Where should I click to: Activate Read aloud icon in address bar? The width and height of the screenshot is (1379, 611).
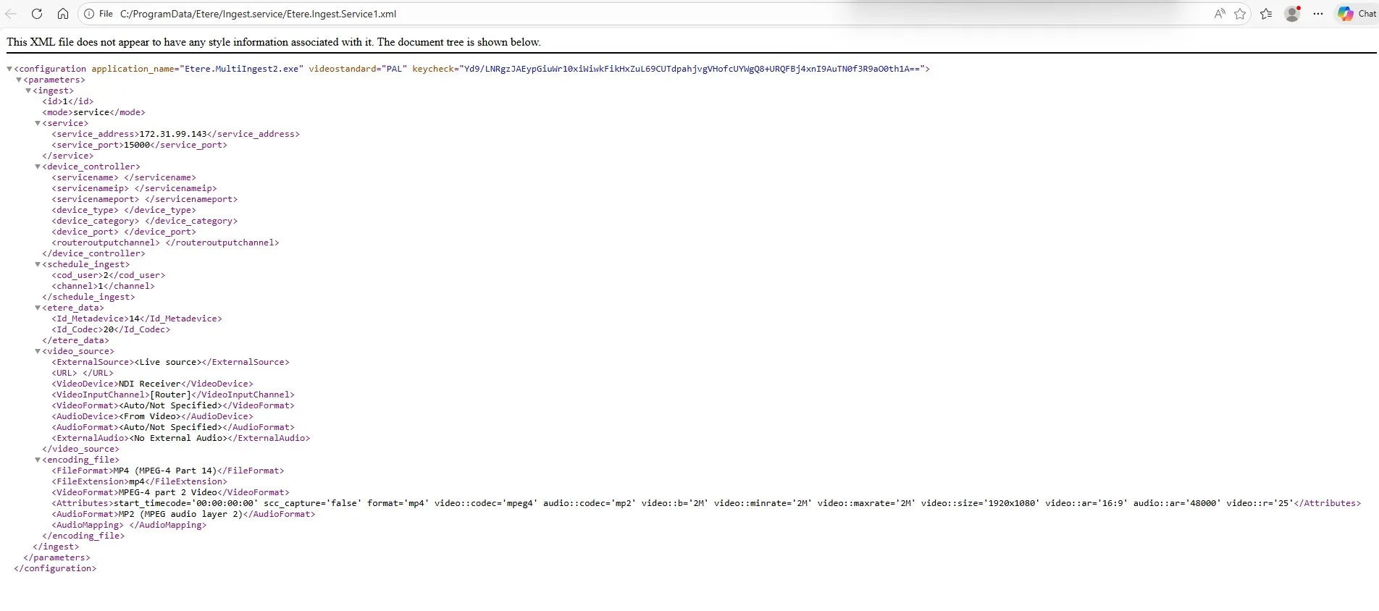(1220, 14)
